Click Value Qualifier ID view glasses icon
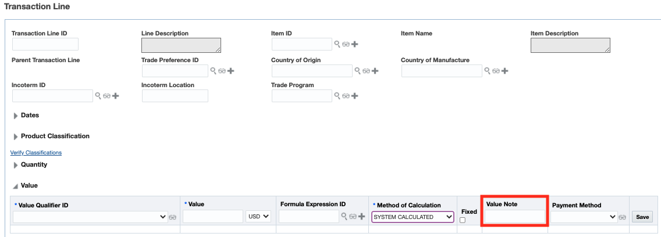The width and height of the screenshot is (661, 237). click(x=173, y=217)
